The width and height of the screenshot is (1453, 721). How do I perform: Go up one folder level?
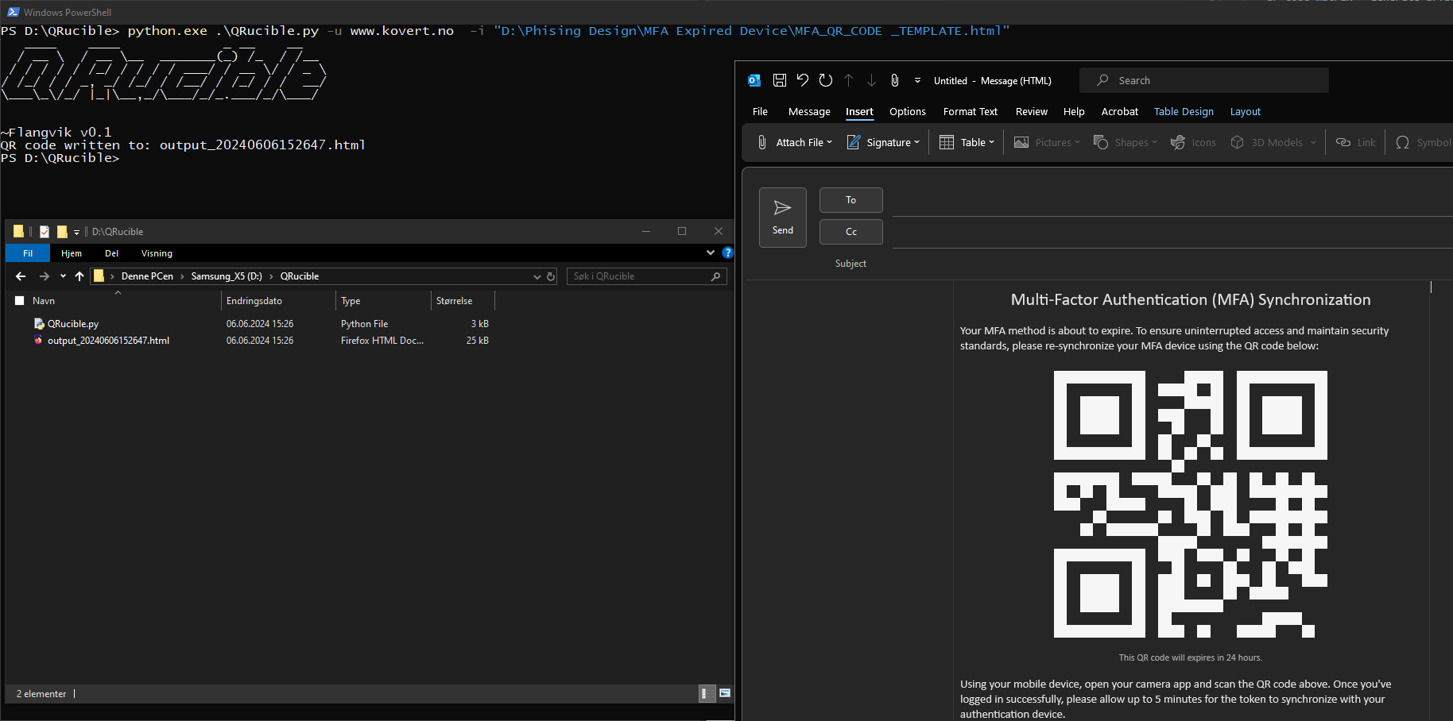(x=79, y=276)
